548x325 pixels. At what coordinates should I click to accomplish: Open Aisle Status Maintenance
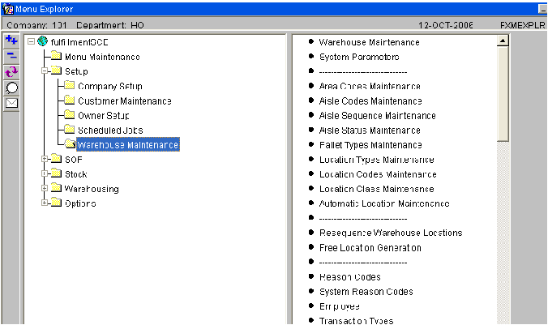pos(370,130)
